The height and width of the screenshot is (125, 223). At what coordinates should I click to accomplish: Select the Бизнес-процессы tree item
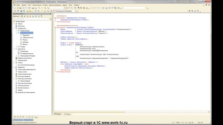point(23,88)
